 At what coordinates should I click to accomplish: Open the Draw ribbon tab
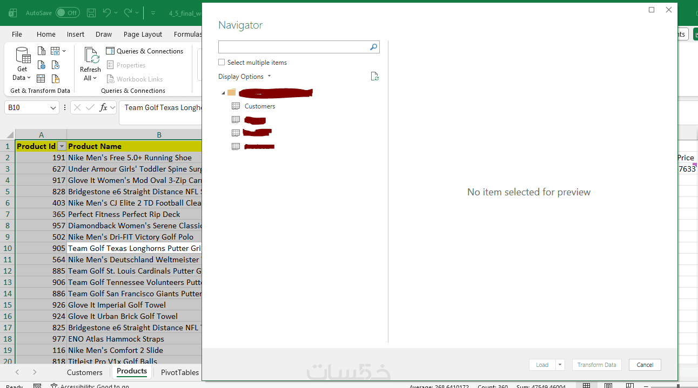[x=104, y=34]
